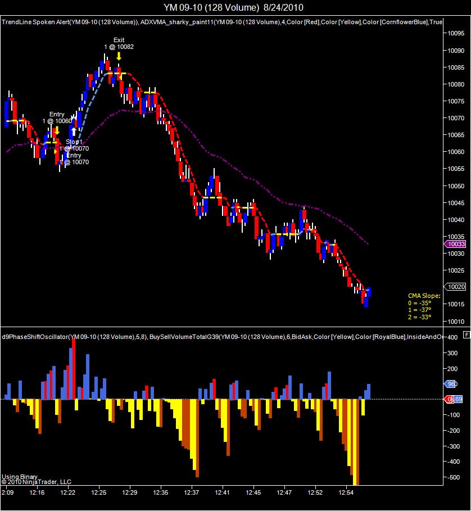Click the 10045 price axis label

coord(456,203)
